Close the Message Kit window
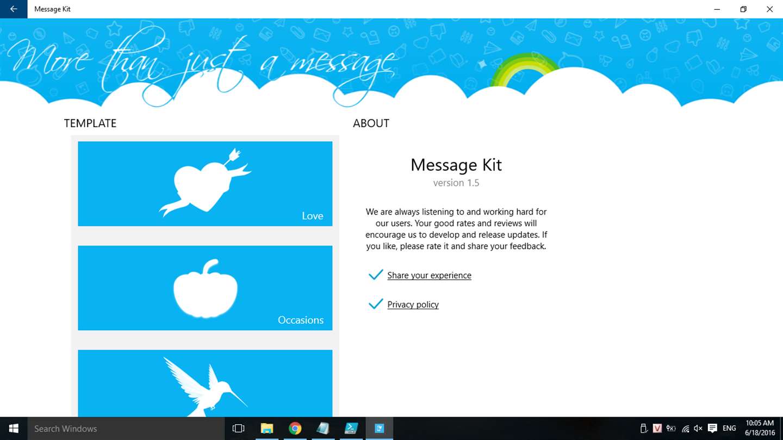This screenshot has width=783, height=440. point(769,9)
